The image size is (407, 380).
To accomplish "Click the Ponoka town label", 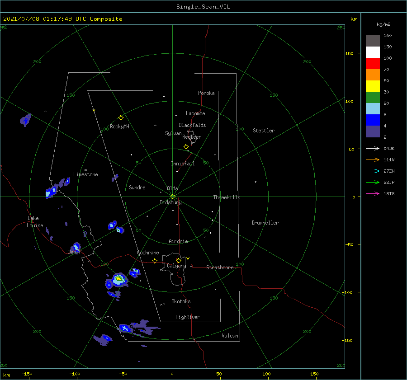I will [x=206, y=93].
